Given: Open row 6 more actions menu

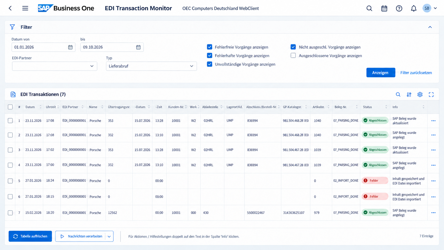Looking at the screenshot, I should pyautogui.click(x=433, y=197).
